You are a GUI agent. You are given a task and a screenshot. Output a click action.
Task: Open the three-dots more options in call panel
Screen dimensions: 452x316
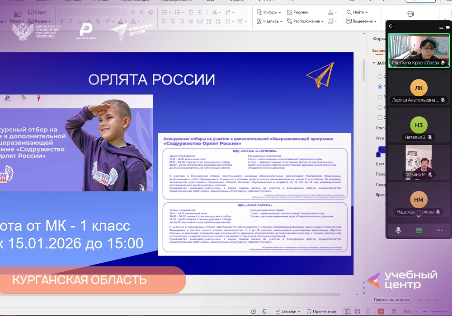pyautogui.click(x=439, y=230)
